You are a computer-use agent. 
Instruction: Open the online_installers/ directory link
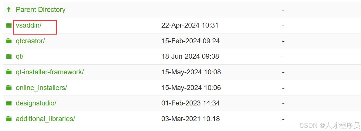[x=41, y=88]
